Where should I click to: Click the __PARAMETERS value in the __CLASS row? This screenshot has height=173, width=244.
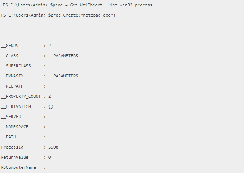(x=63, y=56)
